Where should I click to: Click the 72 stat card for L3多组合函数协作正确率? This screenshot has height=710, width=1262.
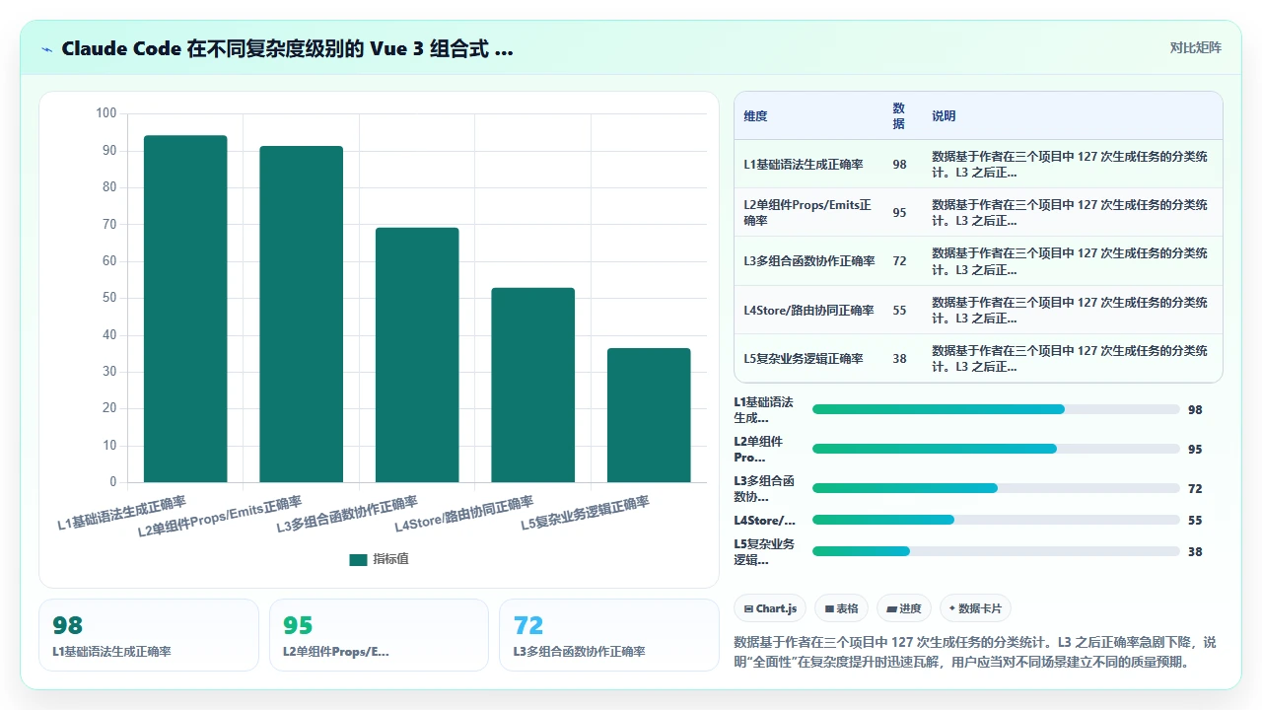[609, 635]
